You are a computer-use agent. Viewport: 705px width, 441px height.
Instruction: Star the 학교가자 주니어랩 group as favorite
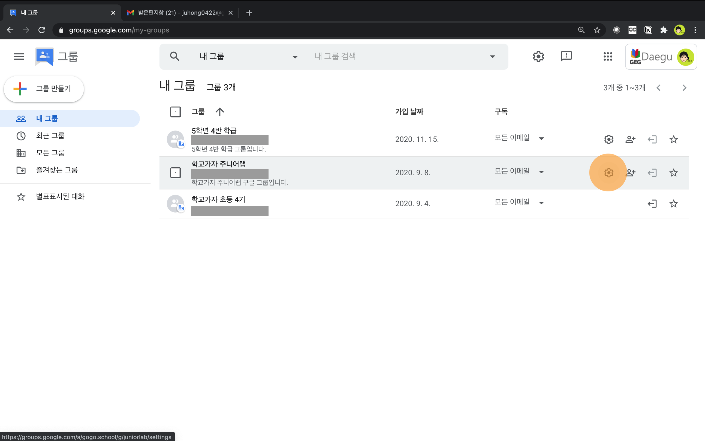tap(673, 173)
